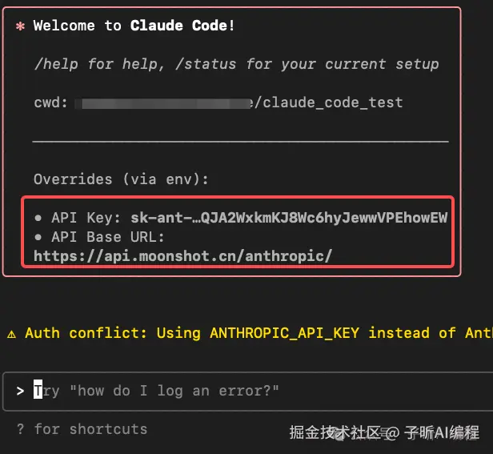Viewport: 493px width, 454px height.
Task: Click the Overrides (via env) heading
Action: pos(121,179)
